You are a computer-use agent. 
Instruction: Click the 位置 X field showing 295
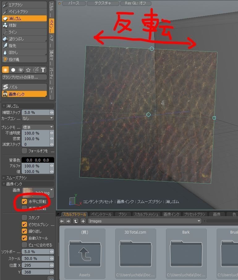[38, 265]
